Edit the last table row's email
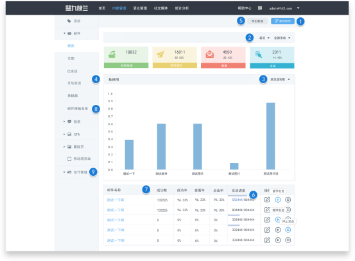This screenshot has height=261, width=355. (x=267, y=240)
